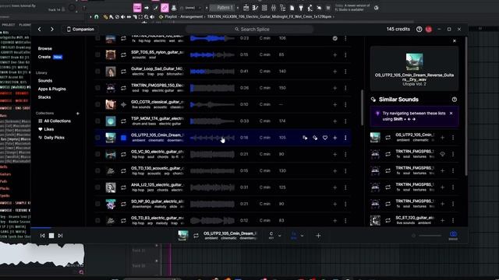Click loop icon on SO_NP_90_guitar_electric row

pyautogui.click(x=123, y=204)
